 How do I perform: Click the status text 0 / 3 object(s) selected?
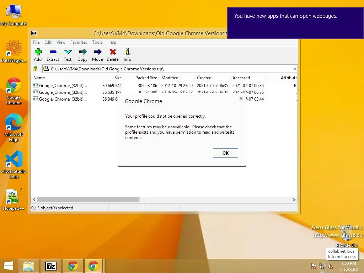point(52,208)
